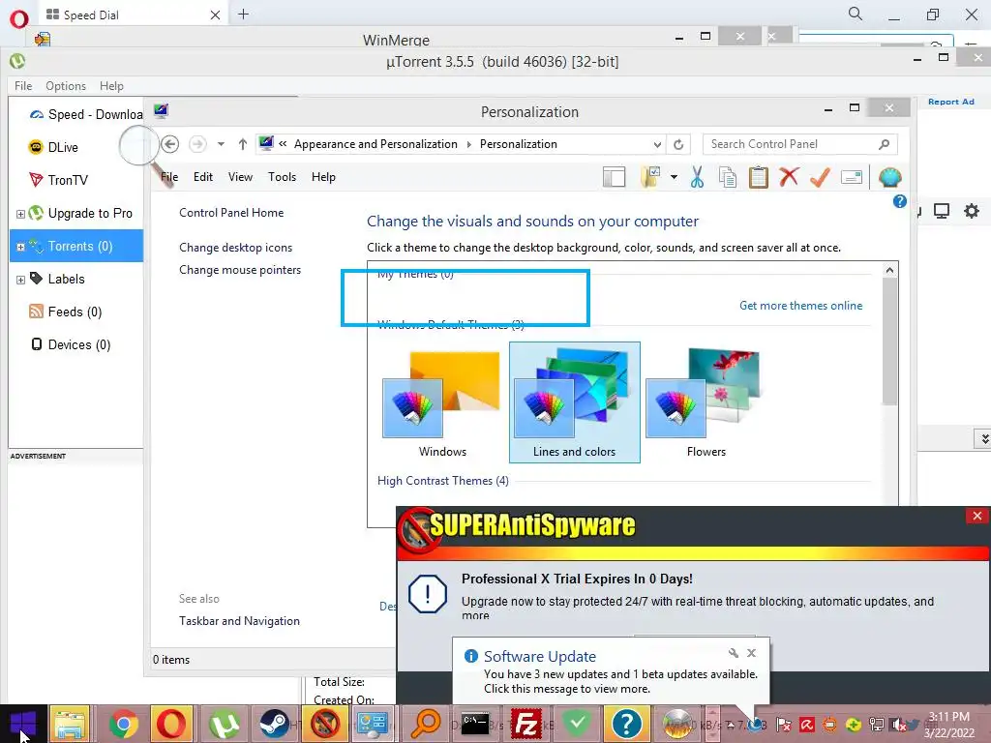Close the Speed Dial tab in Opera
Screen dimensions: 991x743
(x=215, y=15)
